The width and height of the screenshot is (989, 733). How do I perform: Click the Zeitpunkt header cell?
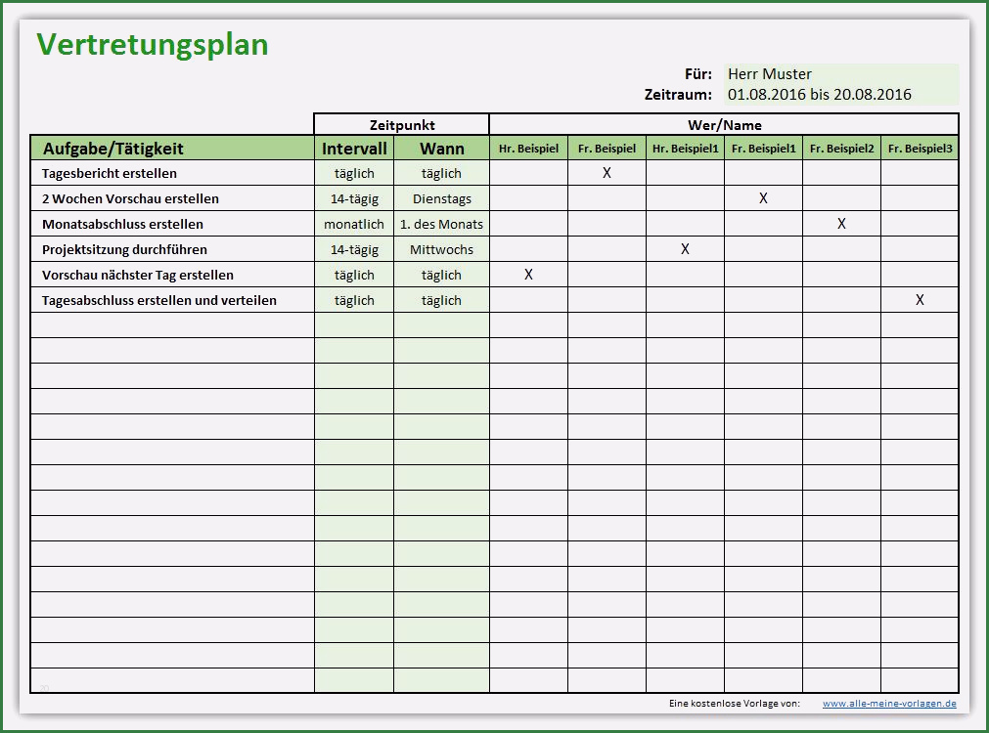click(401, 124)
